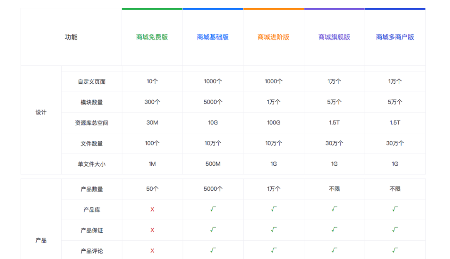Viewport: 450px width, 259px height.
Task: Click the orange bar above 商城进阶版
Action: (x=273, y=7)
